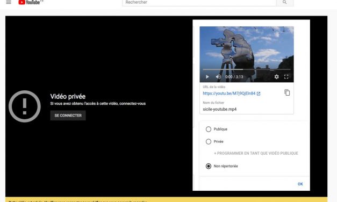Viewport: 337px width, 202px height.
Task: Seek on the preview progress bar
Action: pyautogui.click(x=247, y=69)
